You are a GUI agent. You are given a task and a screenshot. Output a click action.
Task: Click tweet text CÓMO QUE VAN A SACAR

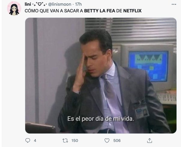(x=54, y=11)
